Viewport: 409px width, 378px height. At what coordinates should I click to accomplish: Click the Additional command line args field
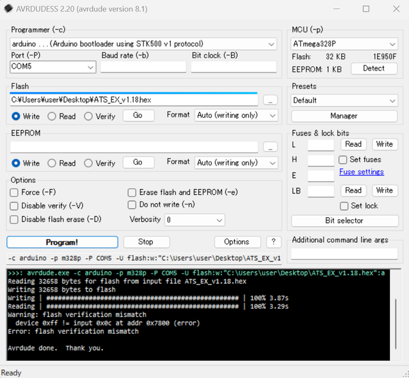[344, 254]
